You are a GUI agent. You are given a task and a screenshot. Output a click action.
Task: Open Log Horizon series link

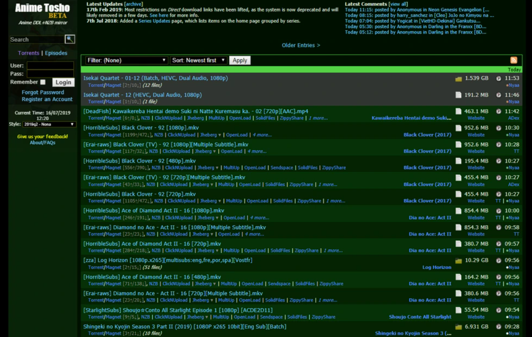pos(437,267)
